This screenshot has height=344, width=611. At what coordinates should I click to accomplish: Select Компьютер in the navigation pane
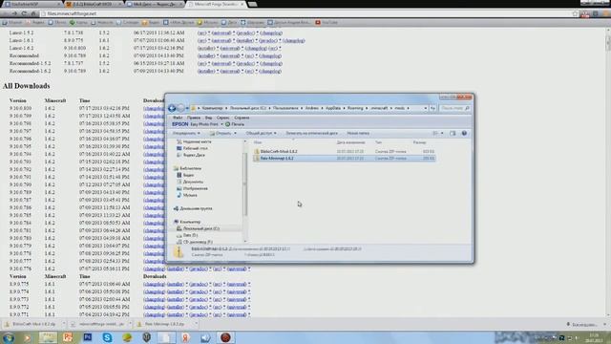pos(187,222)
